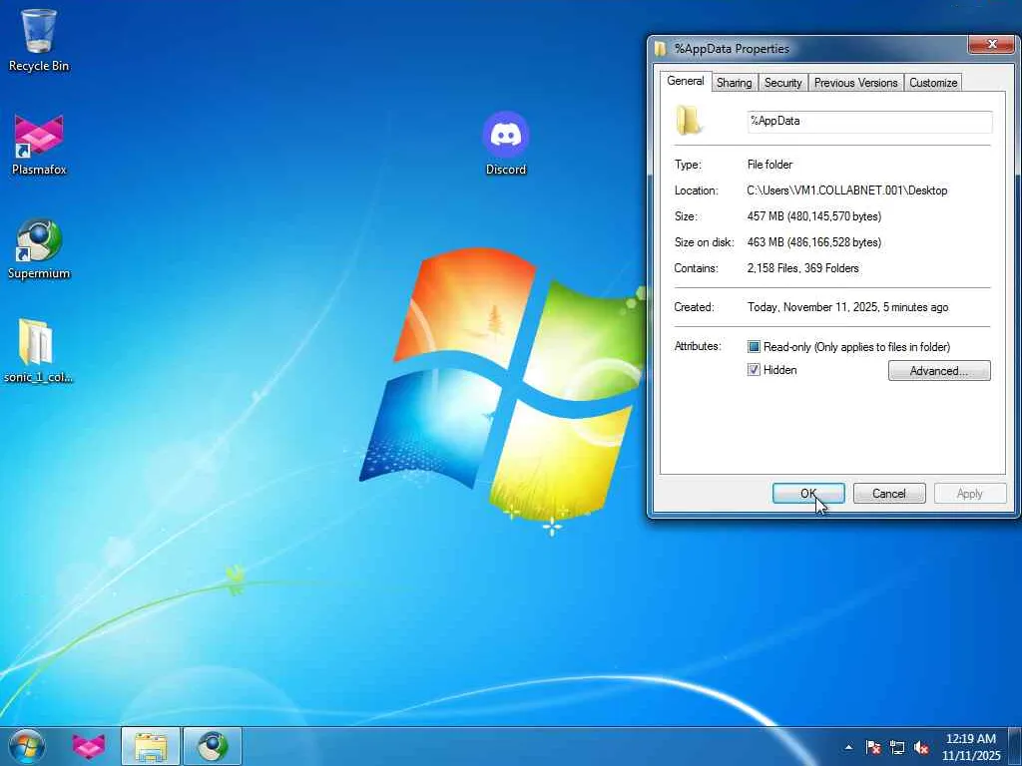Click the created date Today, November 11, 2025
The image size is (1022, 766).
click(x=847, y=307)
